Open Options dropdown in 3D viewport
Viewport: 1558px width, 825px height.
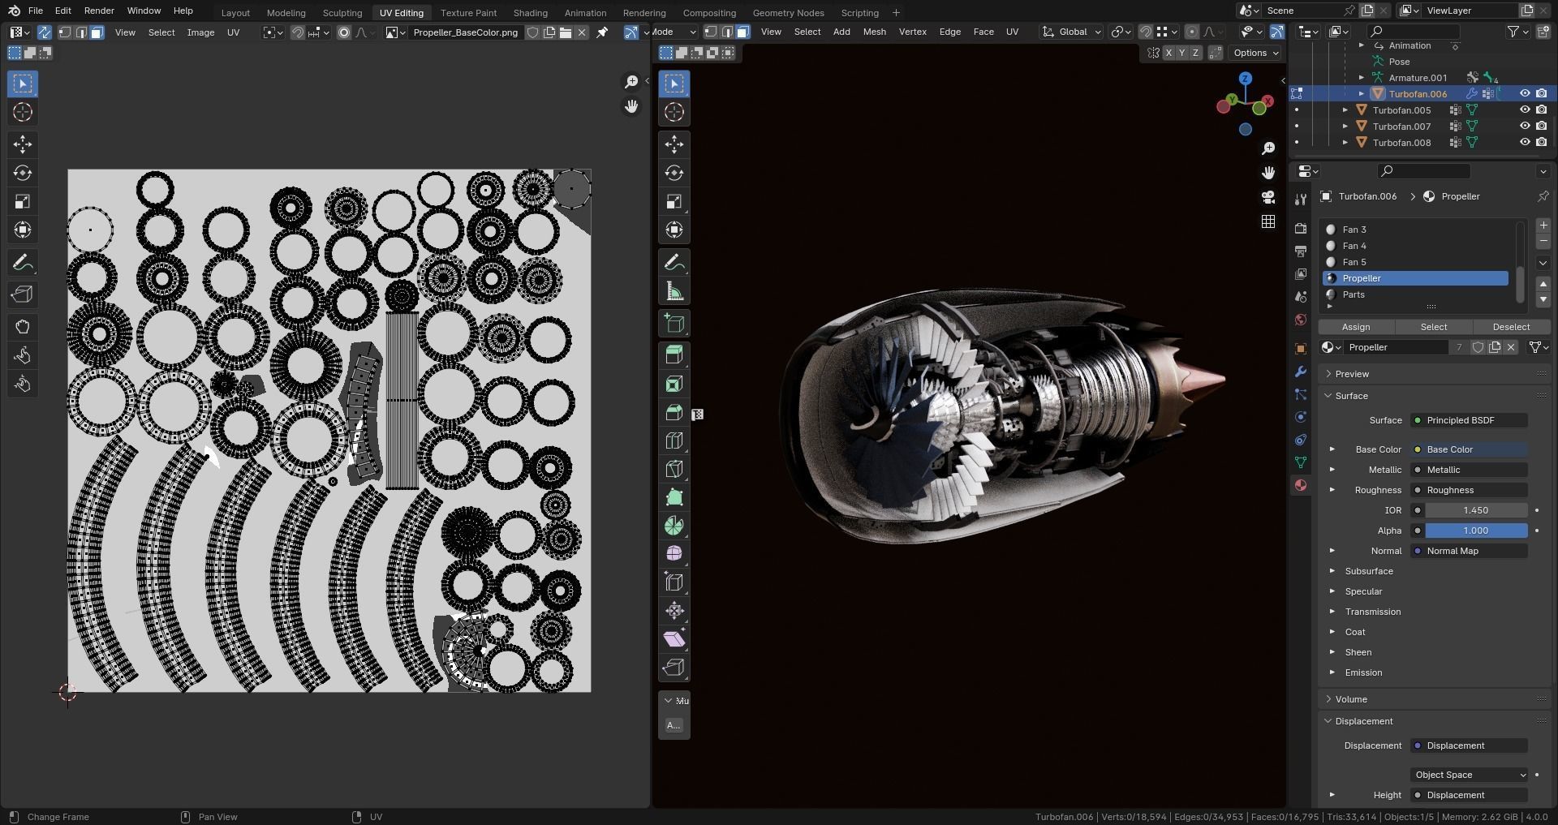(1255, 53)
